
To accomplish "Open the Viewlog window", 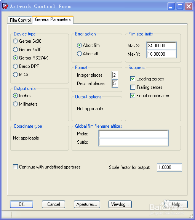I will [120, 204].
